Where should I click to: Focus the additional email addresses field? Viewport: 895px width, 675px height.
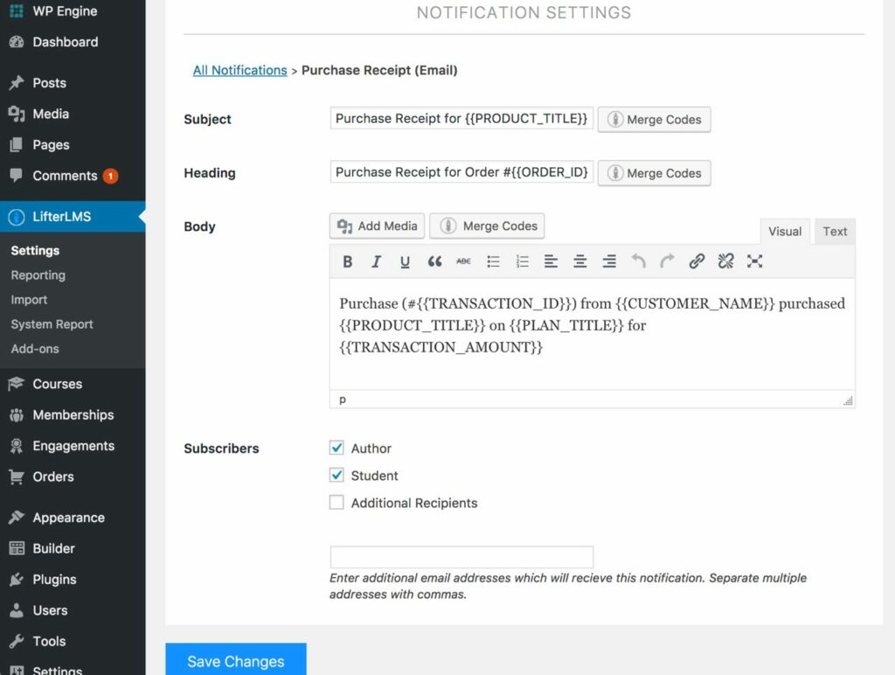[x=461, y=557]
